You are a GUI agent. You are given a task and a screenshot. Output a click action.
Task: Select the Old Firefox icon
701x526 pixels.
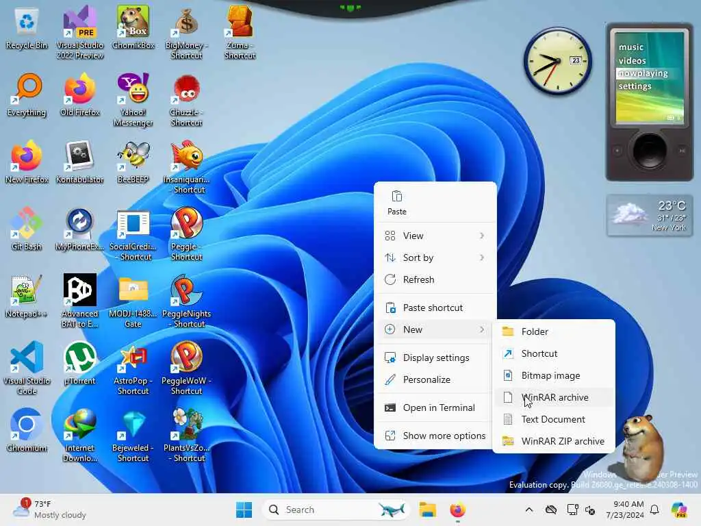click(x=80, y=95)
